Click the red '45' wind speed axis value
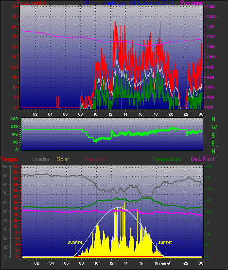 click(14, 17)
